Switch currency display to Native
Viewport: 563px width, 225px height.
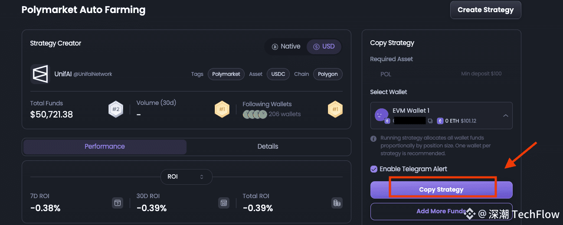pyautogui.click(x=286, y=47)
